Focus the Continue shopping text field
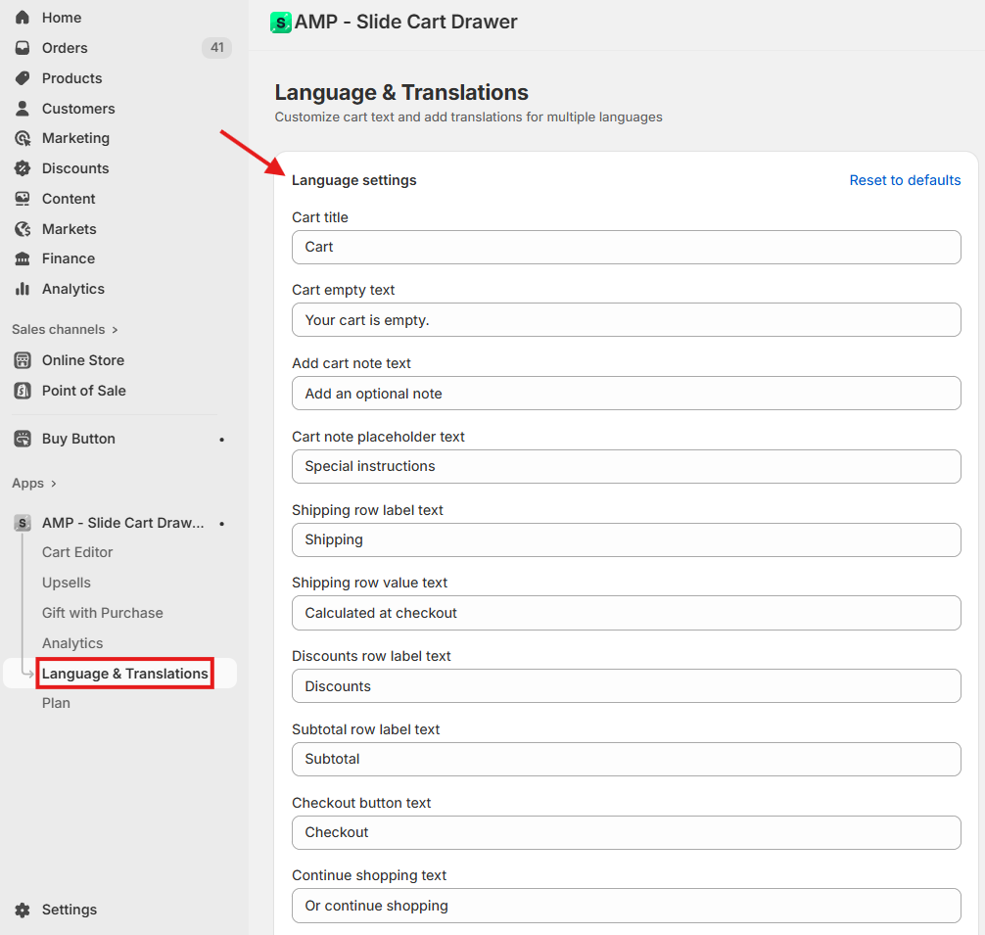The height and width of the screenshot is (935, 985). tap(626, 906)
